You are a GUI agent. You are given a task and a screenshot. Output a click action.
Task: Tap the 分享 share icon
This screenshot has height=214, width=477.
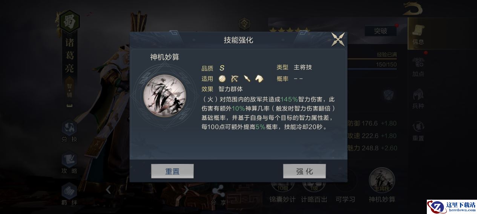(218, 196)
